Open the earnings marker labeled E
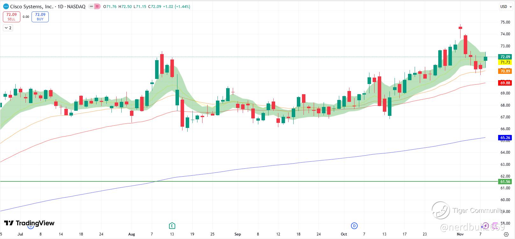 172,226
